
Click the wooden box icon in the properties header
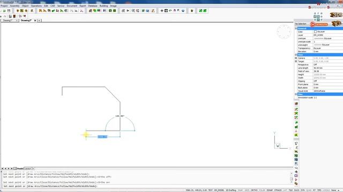point(336,23)
